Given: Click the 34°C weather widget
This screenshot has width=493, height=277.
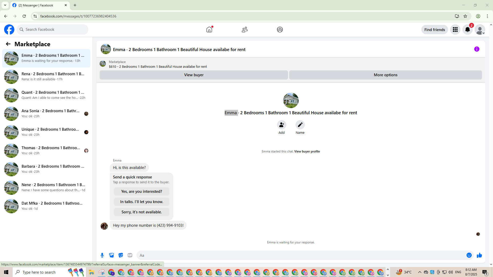Looking at the screenshot, I should pos(404,272).
